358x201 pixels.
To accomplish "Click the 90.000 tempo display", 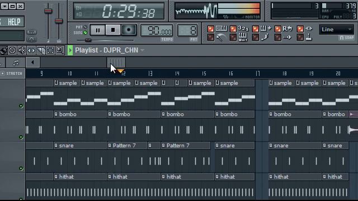I will (157, 30).
